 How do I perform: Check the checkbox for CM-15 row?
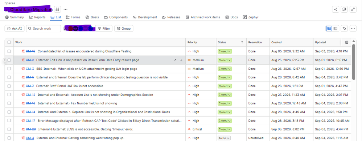9,51
